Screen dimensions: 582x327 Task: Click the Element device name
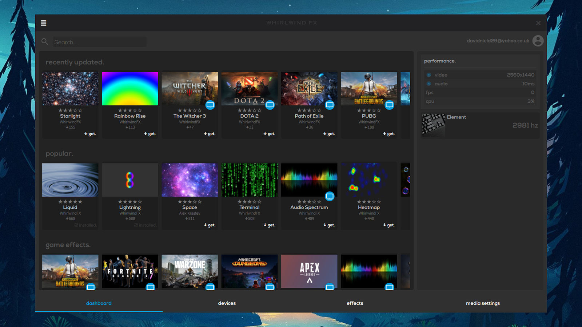(x=456, y=117)
